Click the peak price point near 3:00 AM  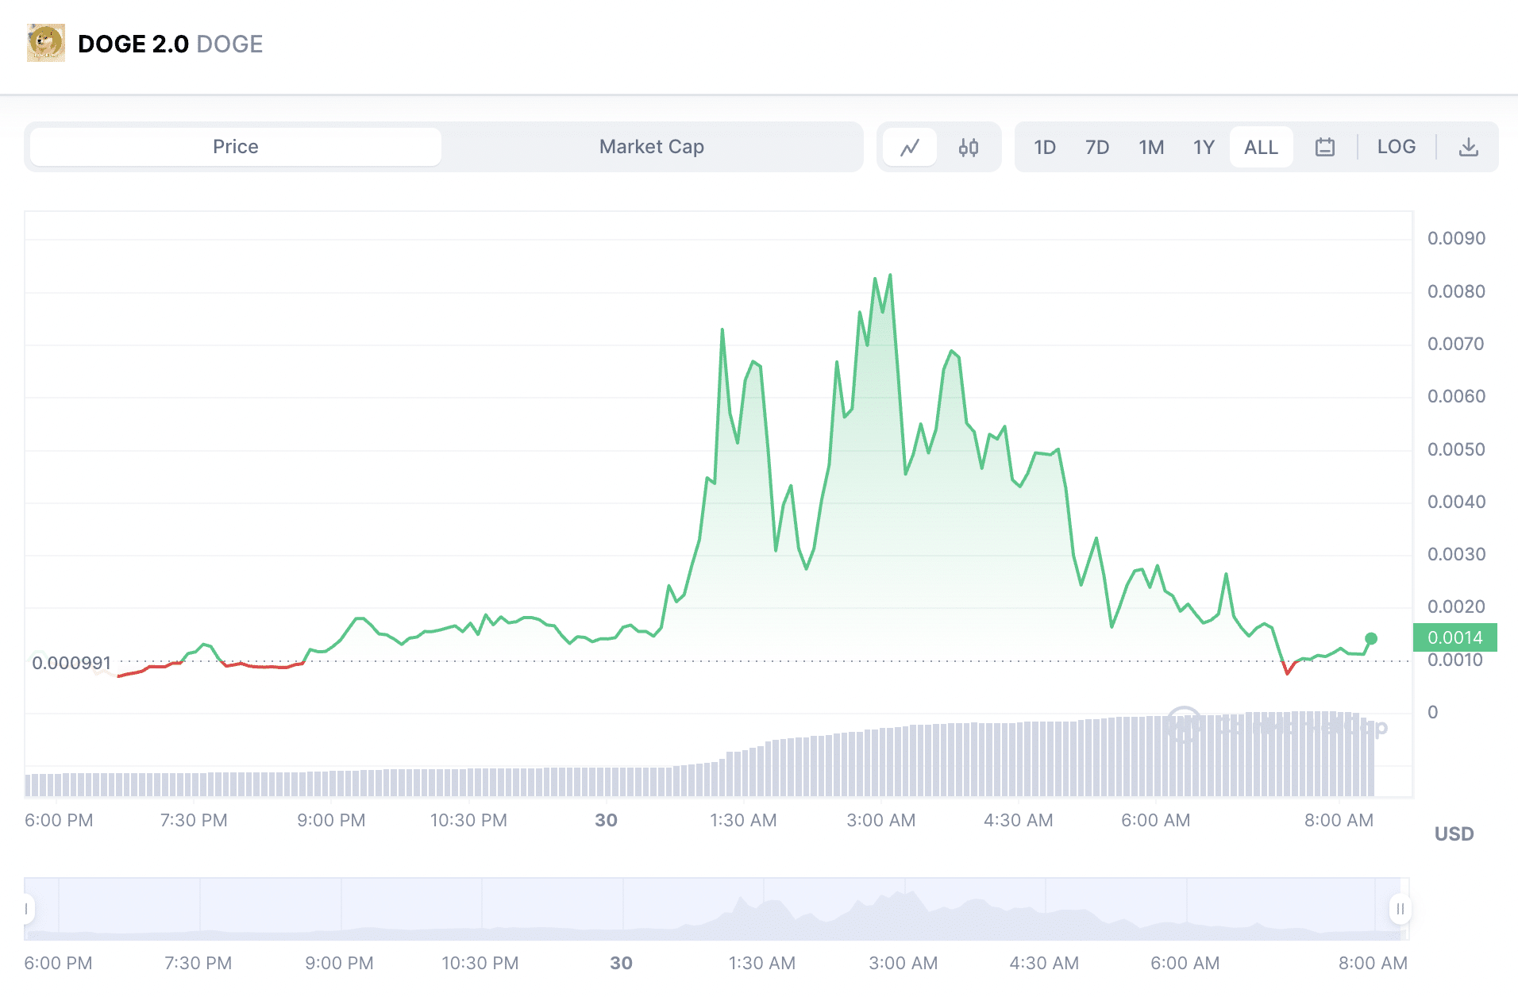(890, 275)
